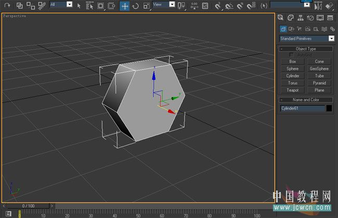The image size is (338, 218).
Task: Click the Use Pivot Point Center icon
Action: pyautogui.click(x=181, y=6)
